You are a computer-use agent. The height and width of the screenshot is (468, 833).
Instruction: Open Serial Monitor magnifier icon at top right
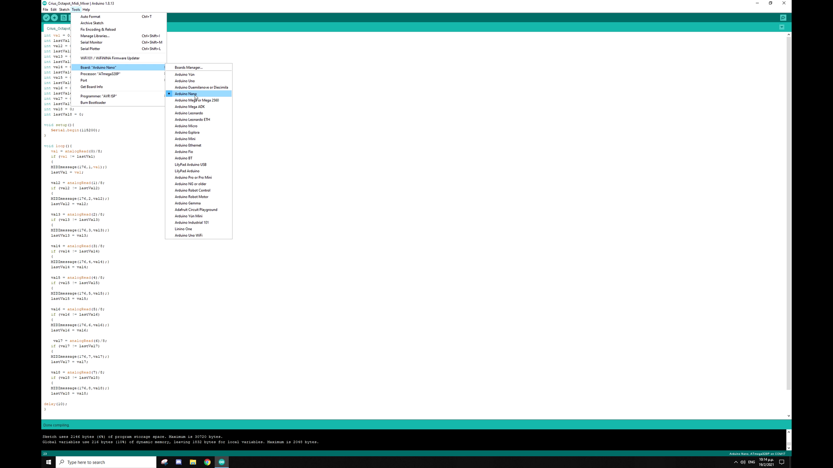(x=783, y=18)
